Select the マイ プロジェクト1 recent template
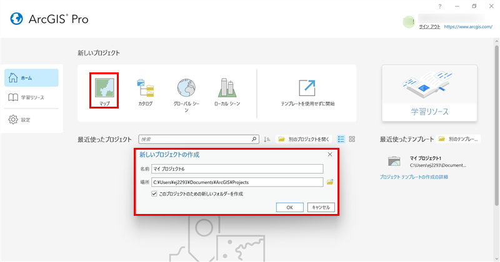The height and width of the screenshot is (262, 500). (427, 162)
